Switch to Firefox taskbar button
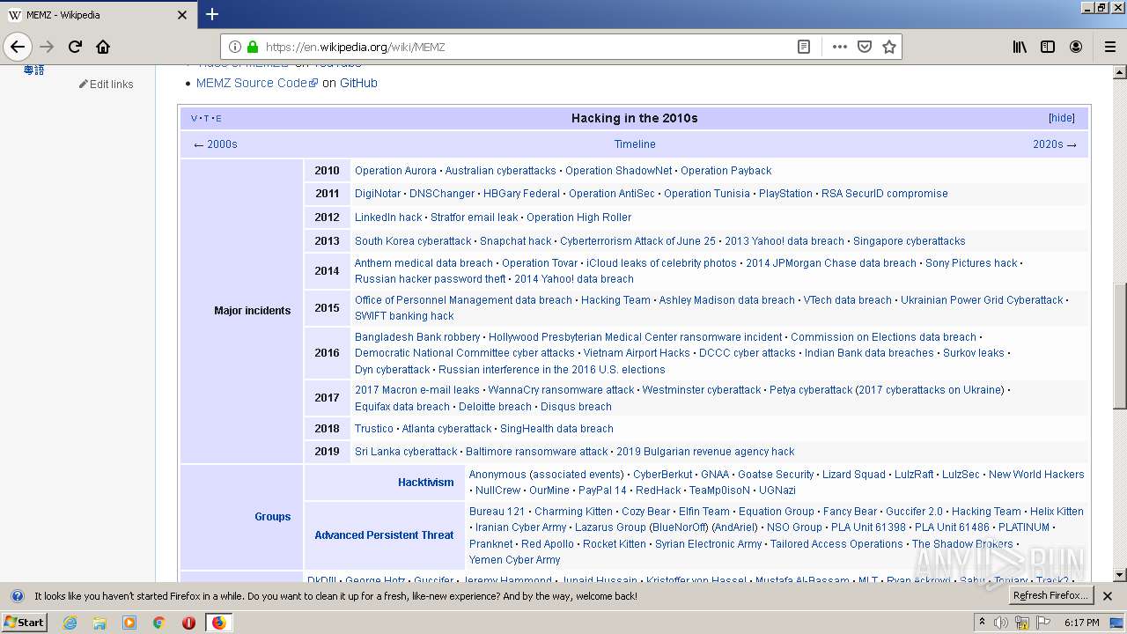This screenshot has width=1127, height=634. (218, 623)
